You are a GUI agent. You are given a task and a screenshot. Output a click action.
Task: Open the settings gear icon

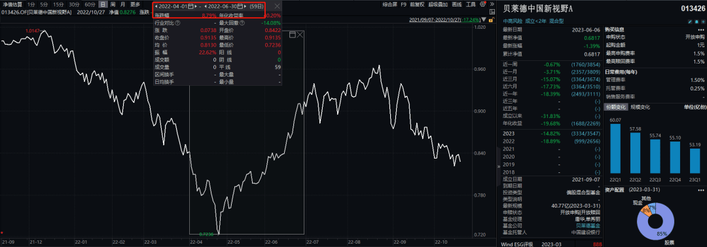click(x=482, y=4)
